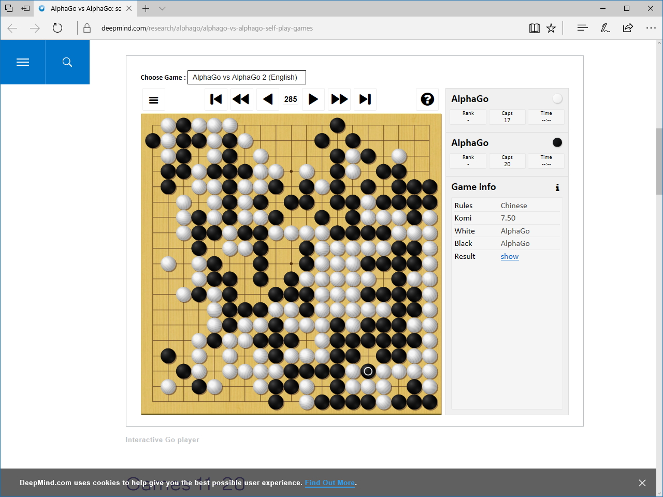Viewport: 663px width, 497px height.
Task: Select the AlphaGo vs AlphaGo browser tab
Action: [85, 8]
